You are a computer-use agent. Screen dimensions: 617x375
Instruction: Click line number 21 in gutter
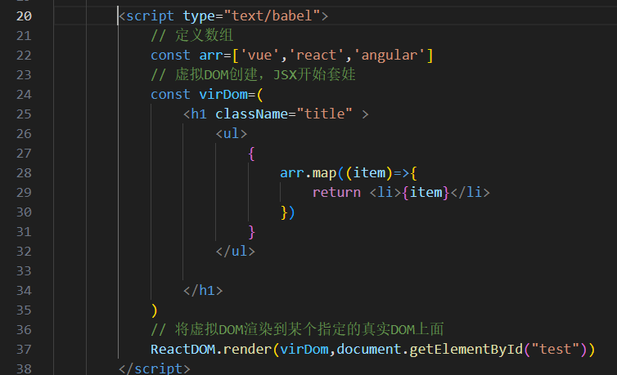(24, 36)
